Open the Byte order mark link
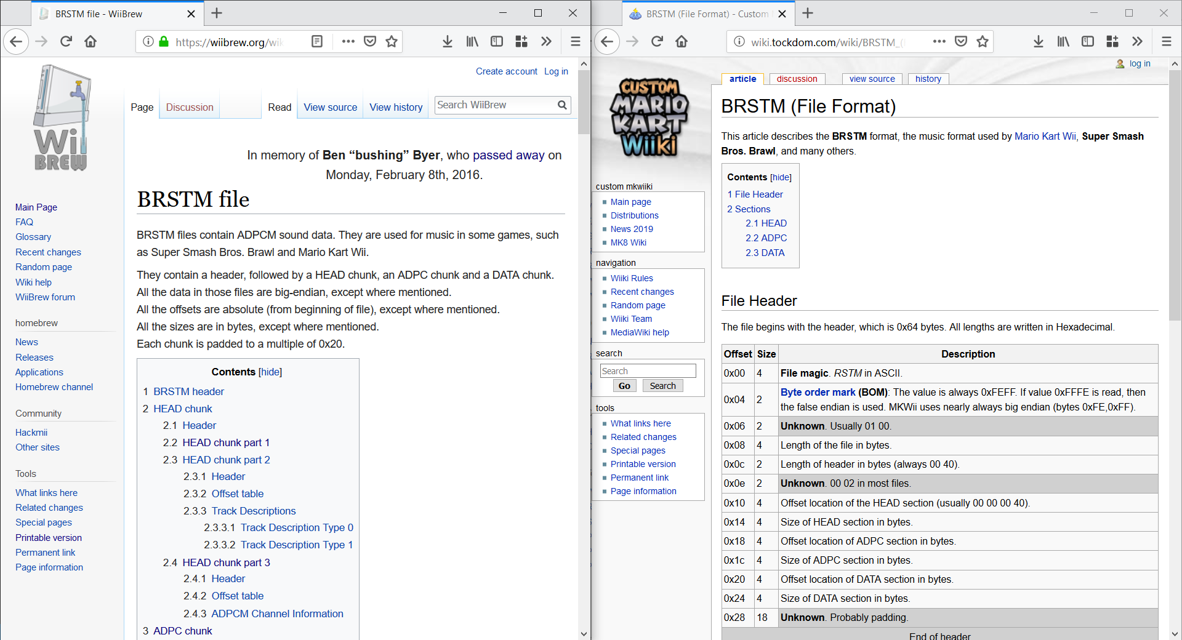The height and width of the screenshot is (640, 1182). 818,392
